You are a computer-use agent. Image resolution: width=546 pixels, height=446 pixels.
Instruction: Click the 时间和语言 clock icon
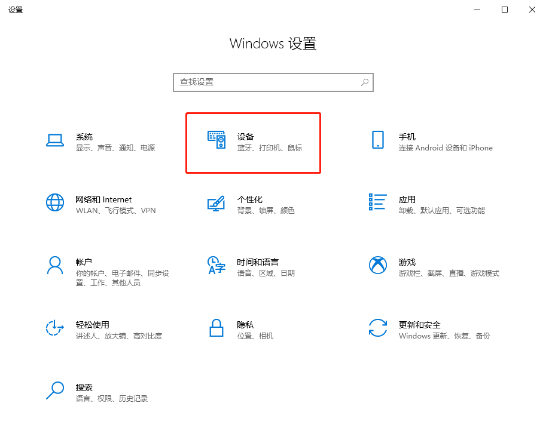pos(216,265)
